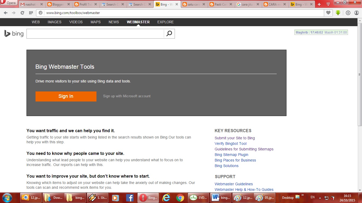Open the Google Chrome taskbar icon
This screenshot has width=362, height=203.
tap(180, 197)
